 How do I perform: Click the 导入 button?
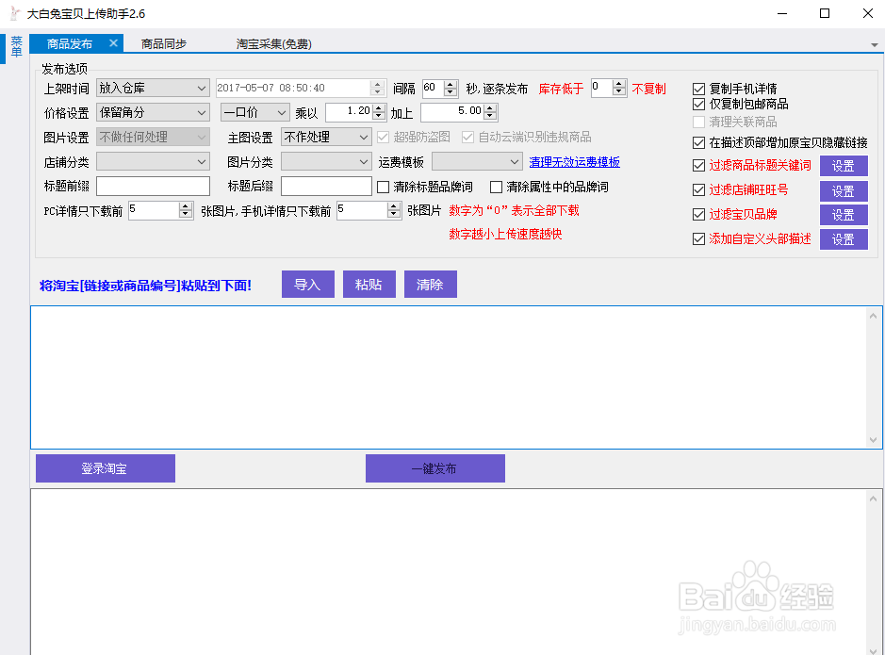(308, 285)
